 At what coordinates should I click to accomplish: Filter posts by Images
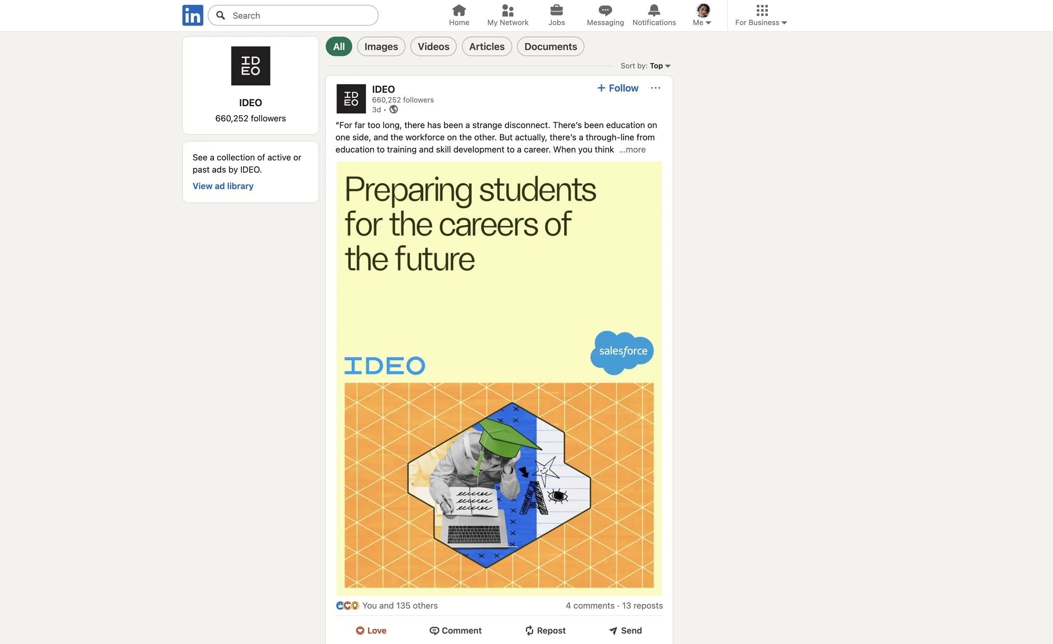point(381,47)
